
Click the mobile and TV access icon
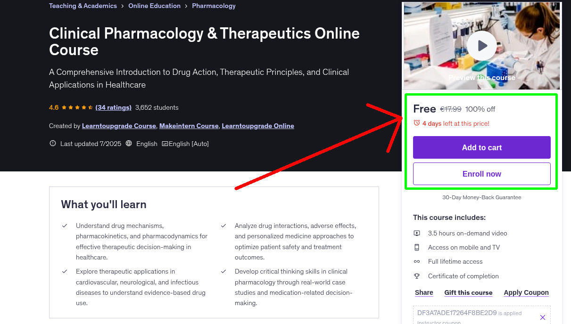(417, 247)
